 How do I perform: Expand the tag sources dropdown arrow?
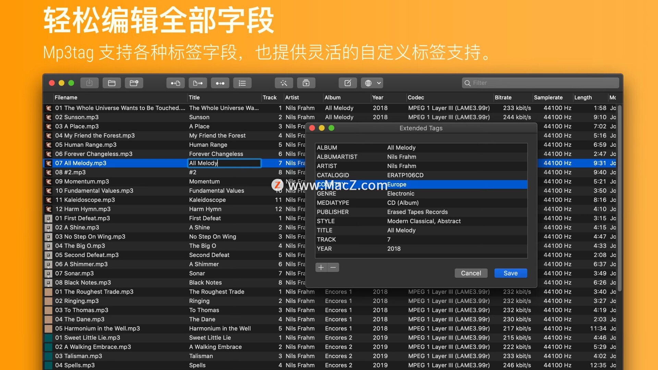tap(379, 83)
